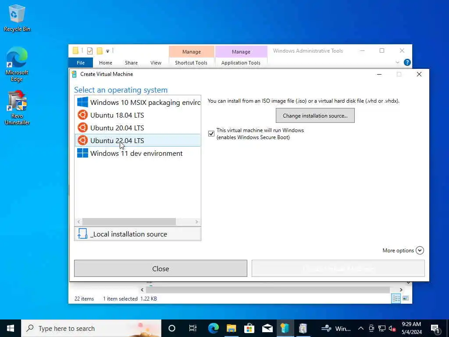The image size is (449, 337).
Task: Click folder icon at left of Explorer title bar
Action: pyautogui.click(x=75, y=51)
